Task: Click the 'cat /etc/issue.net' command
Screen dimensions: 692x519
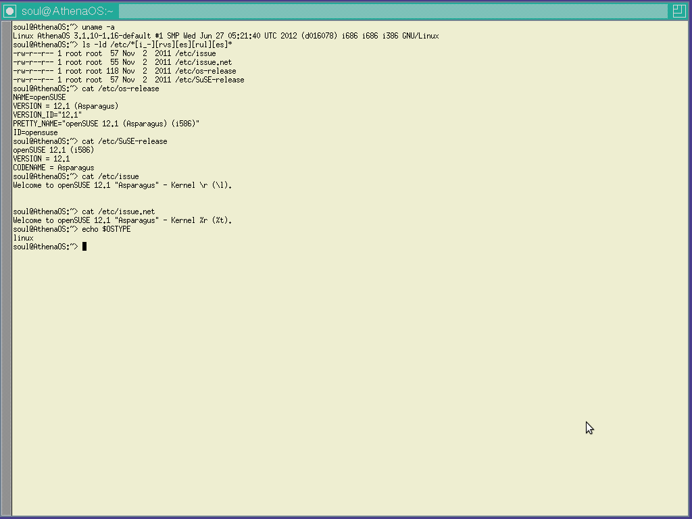Action: [x=84, y=212]
